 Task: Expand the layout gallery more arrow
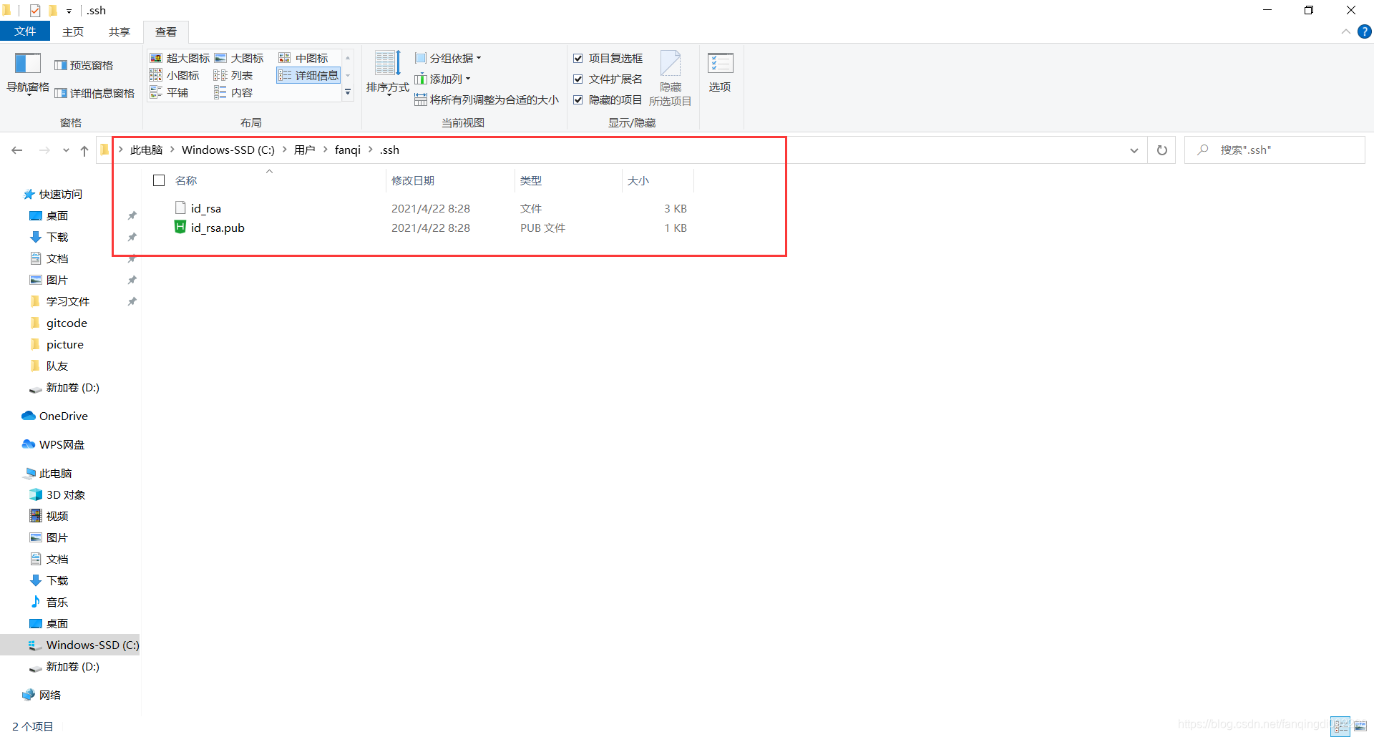[348, 92]
